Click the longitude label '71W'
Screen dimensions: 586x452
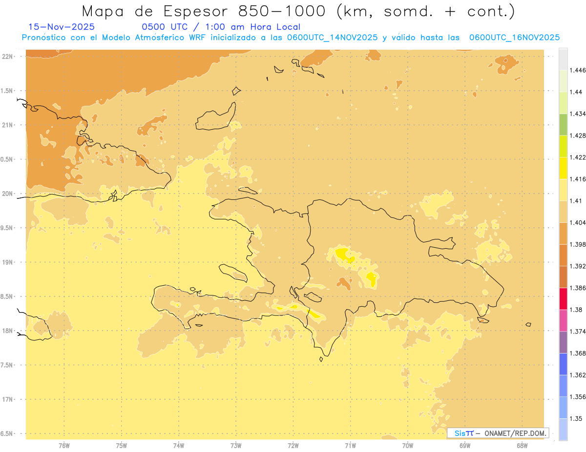pyautogui.click(x=351, y=446)
